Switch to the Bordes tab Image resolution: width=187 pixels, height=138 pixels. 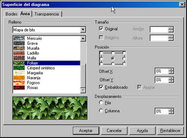tap(12, 14)
